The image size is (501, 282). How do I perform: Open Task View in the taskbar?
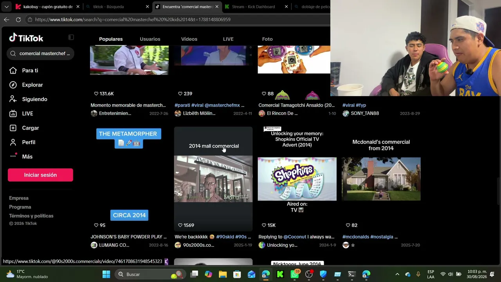click(x=194, y=274)
